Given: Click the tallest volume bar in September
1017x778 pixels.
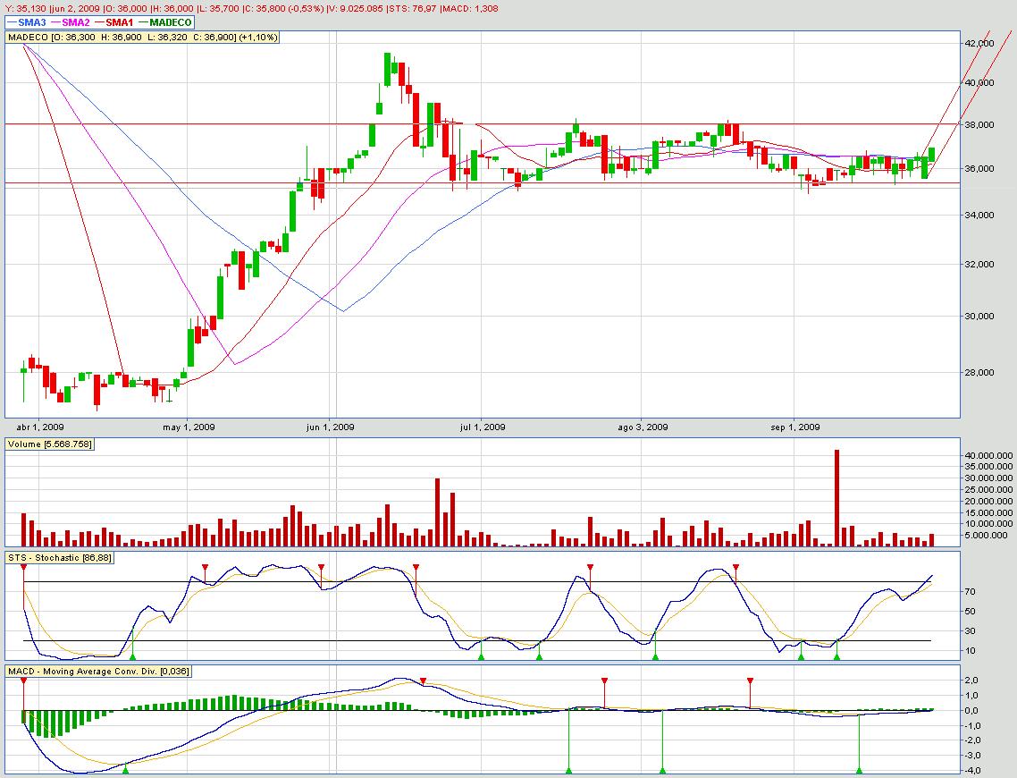Looking at the screenshot, I should pyautogui.click(x=836, y=498).
